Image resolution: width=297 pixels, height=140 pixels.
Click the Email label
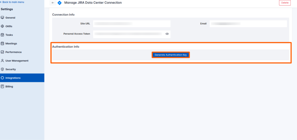click(x=203, y=24)
